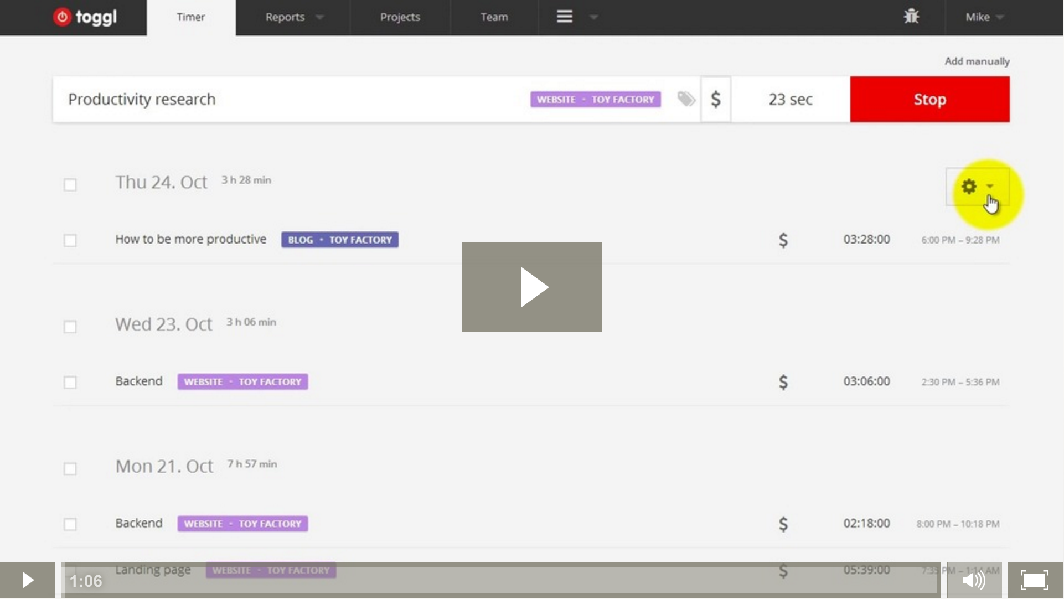
Task: Open the gear settings for Thu 24. Oct
Action: (x=969, y=187)
